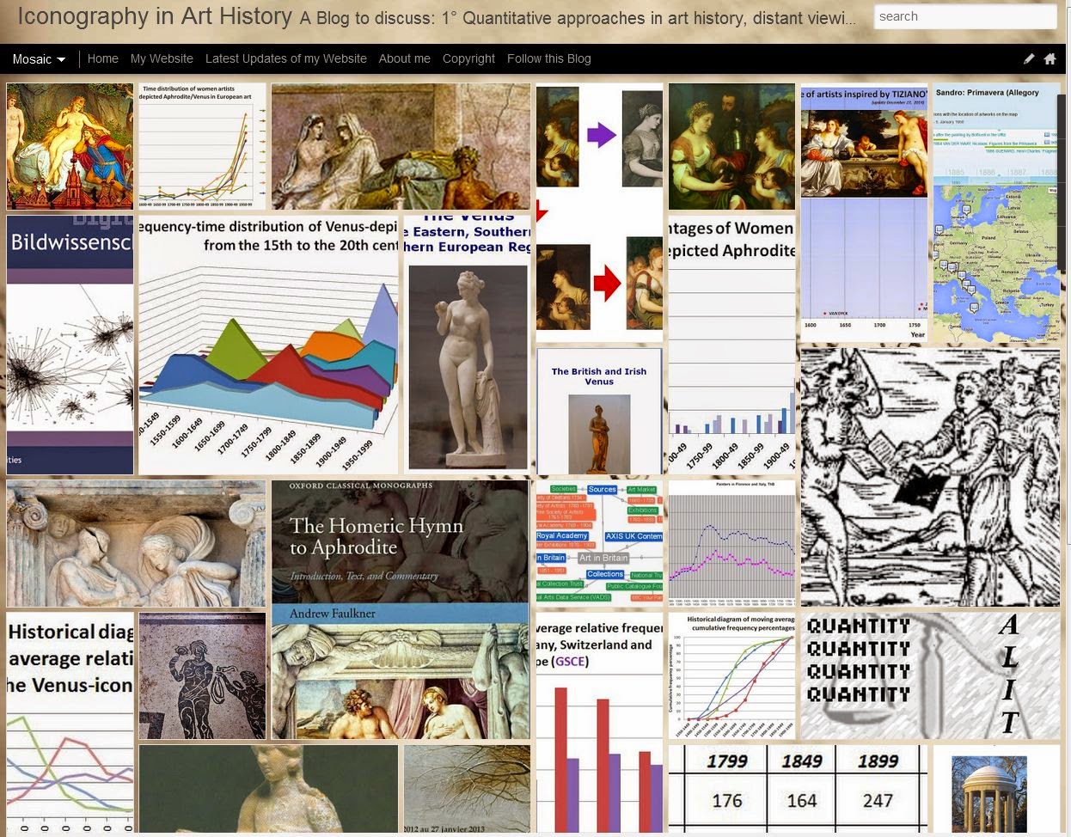Open the cumulative frequency percentages chart

point(731,675)
